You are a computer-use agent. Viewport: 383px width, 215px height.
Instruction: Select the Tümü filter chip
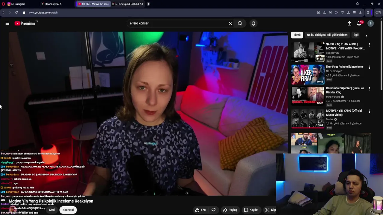297,35
